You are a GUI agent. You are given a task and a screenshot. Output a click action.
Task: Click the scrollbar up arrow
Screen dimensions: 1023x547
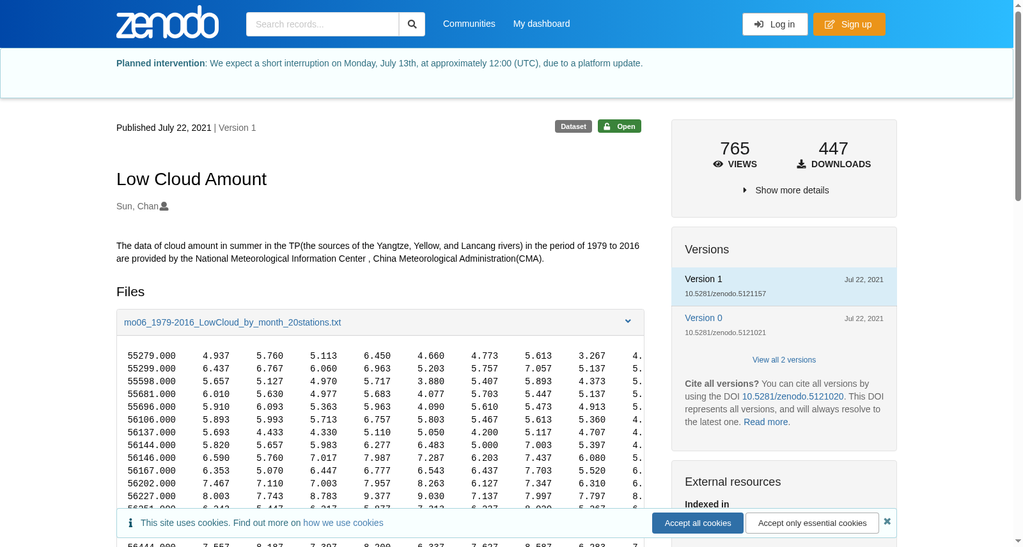1018,4
